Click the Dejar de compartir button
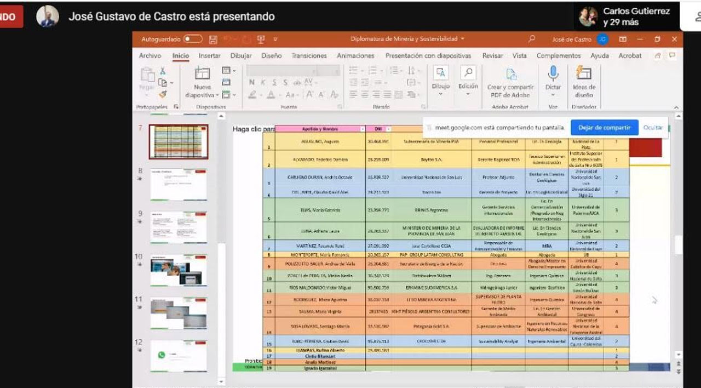The image size is (701, 388). coord(604,128)
